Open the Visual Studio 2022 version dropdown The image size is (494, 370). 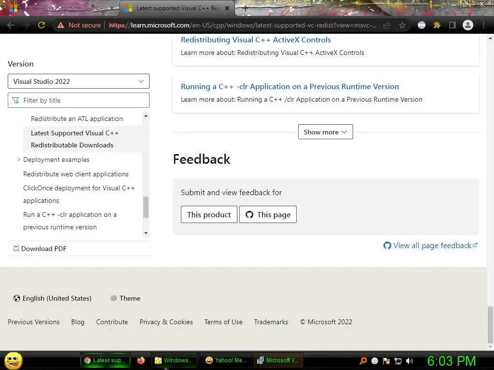[x=79, y=81]
